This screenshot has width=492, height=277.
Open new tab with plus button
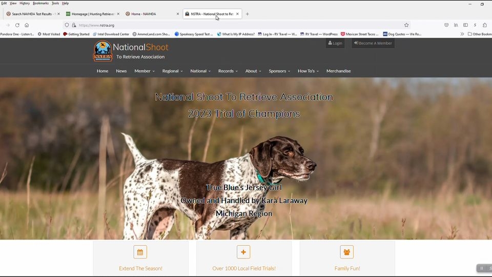point(247,14)
